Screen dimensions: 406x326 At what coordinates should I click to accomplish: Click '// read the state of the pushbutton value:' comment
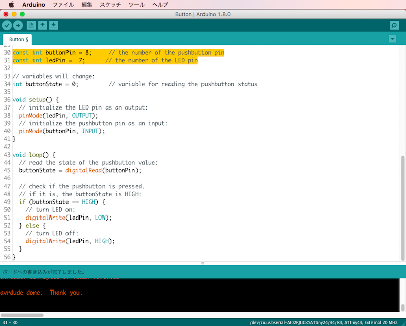click(x=88, y=163)
